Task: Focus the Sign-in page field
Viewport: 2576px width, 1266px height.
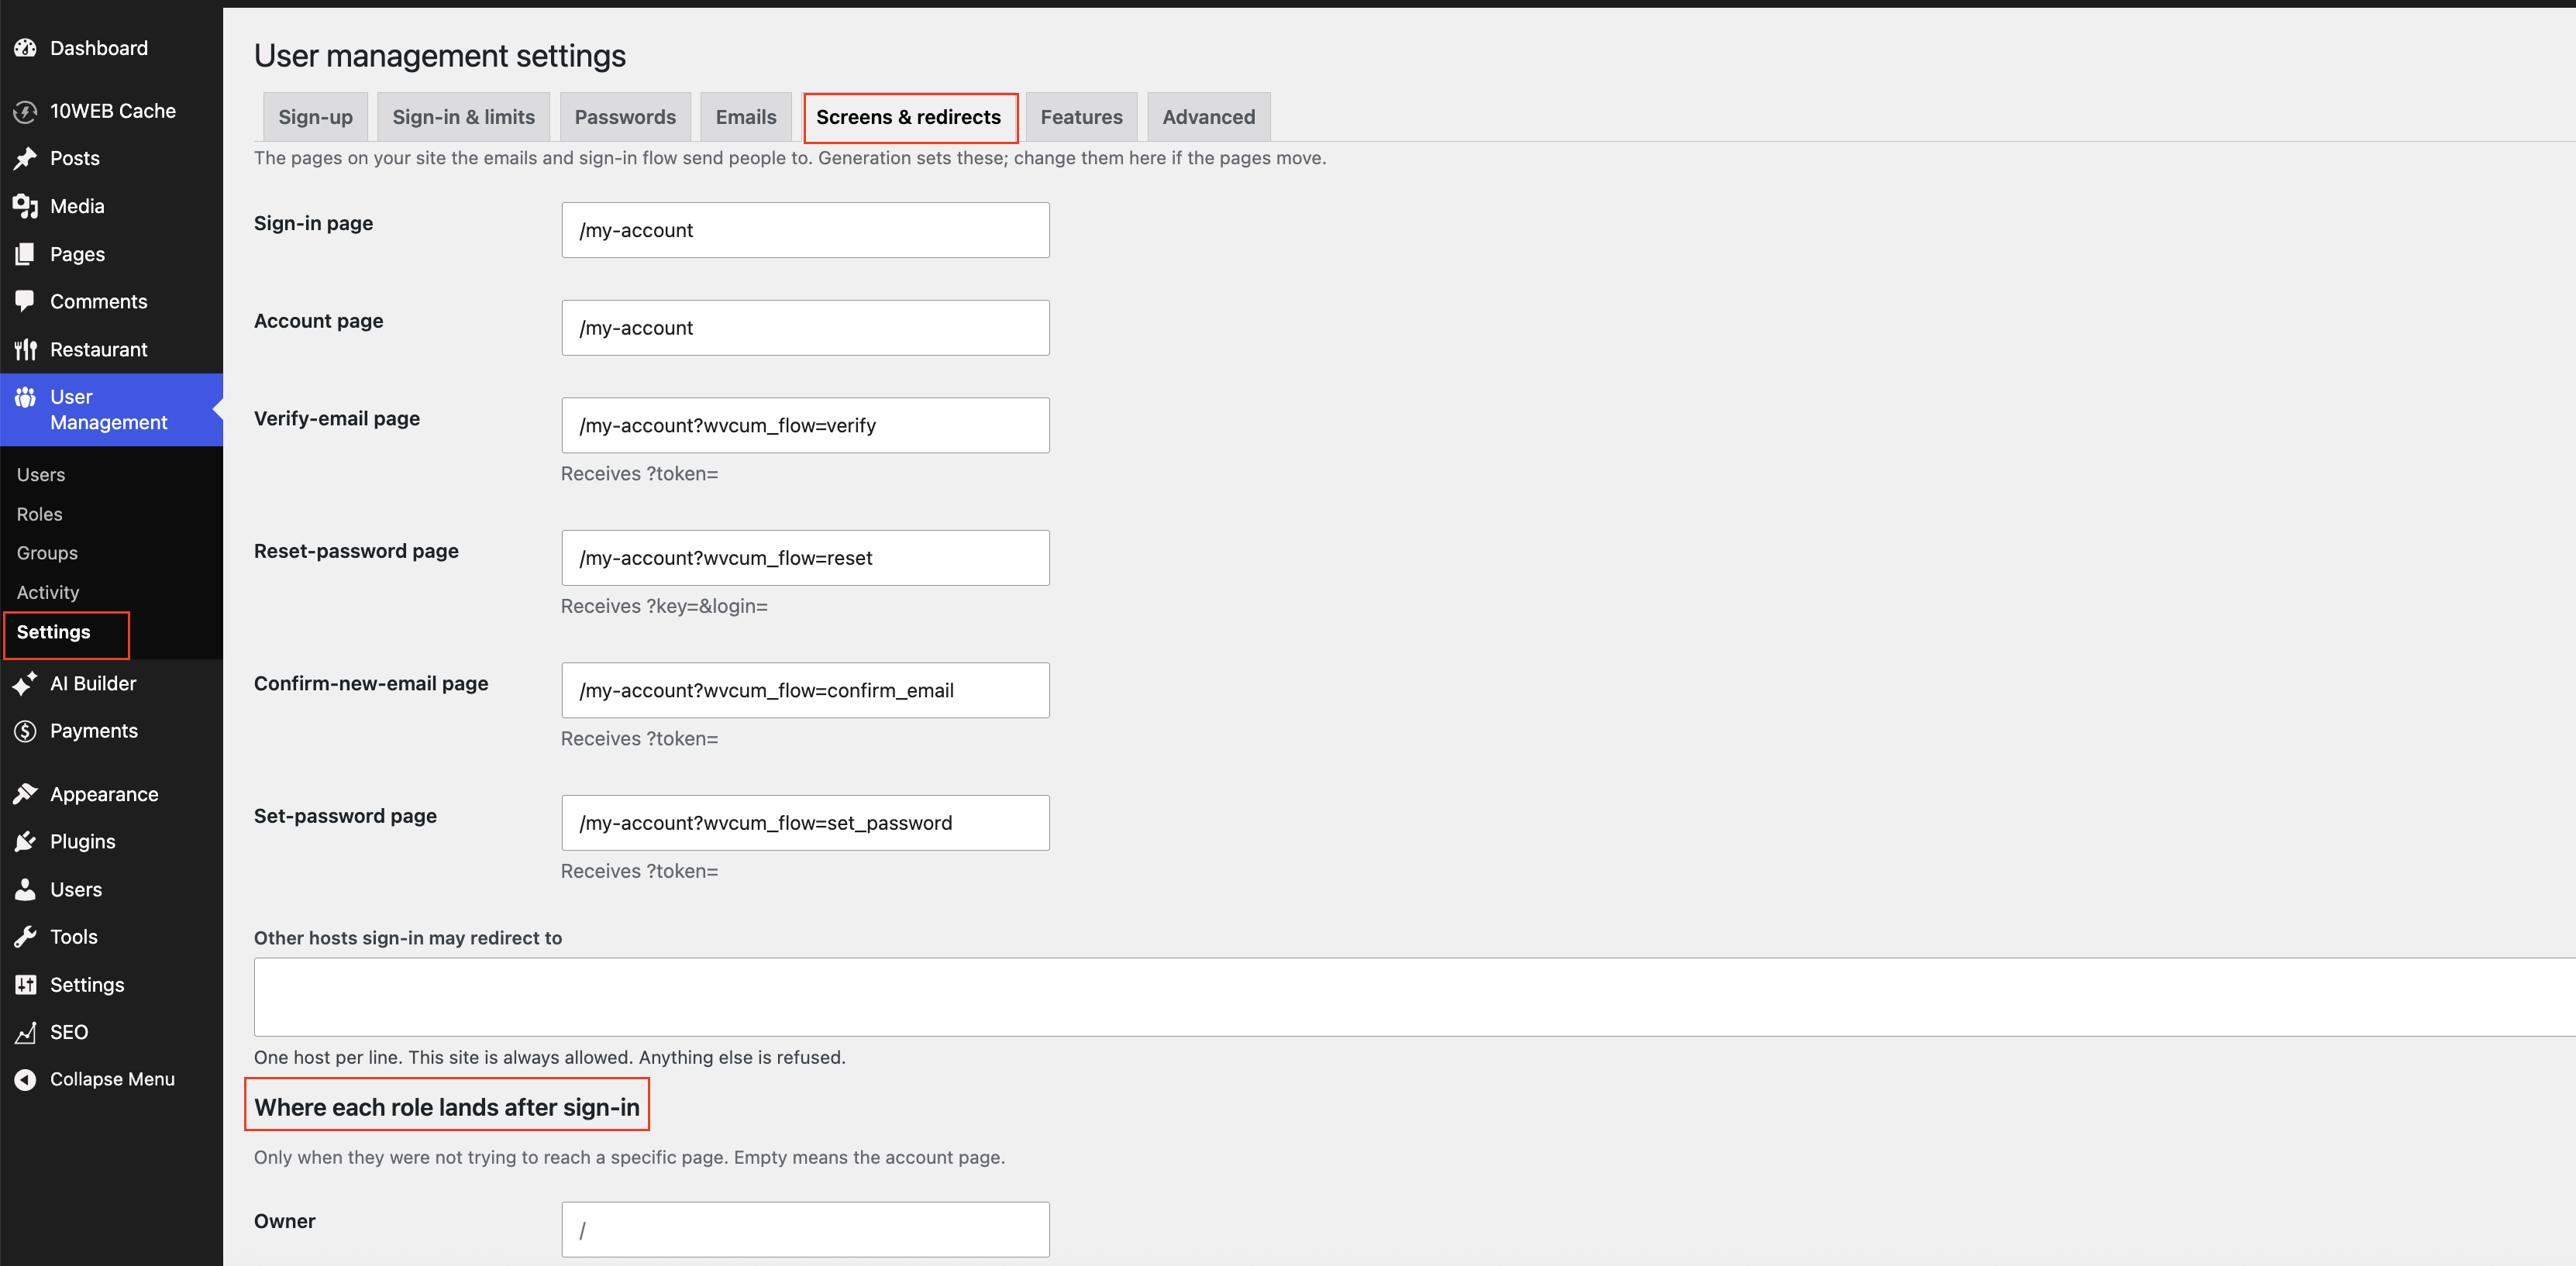Action: click(805, 230)
